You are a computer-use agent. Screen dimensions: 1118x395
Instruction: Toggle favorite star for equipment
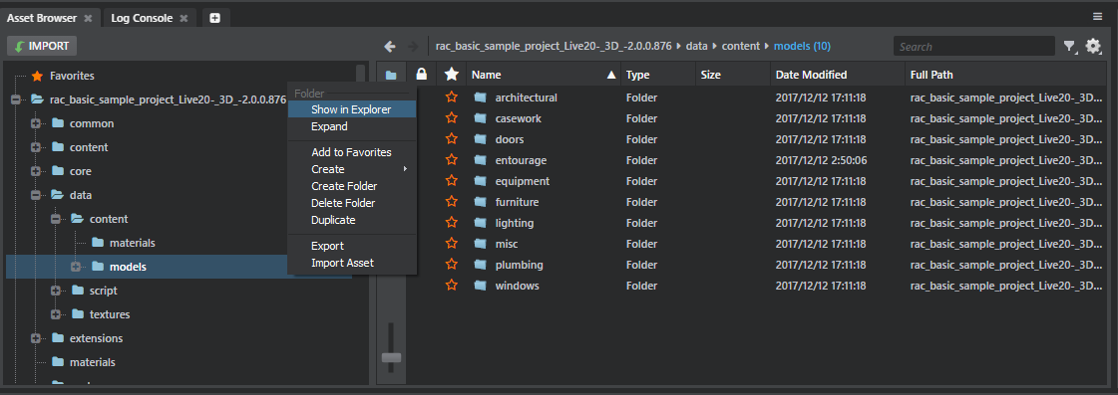(x=451, y=181)
